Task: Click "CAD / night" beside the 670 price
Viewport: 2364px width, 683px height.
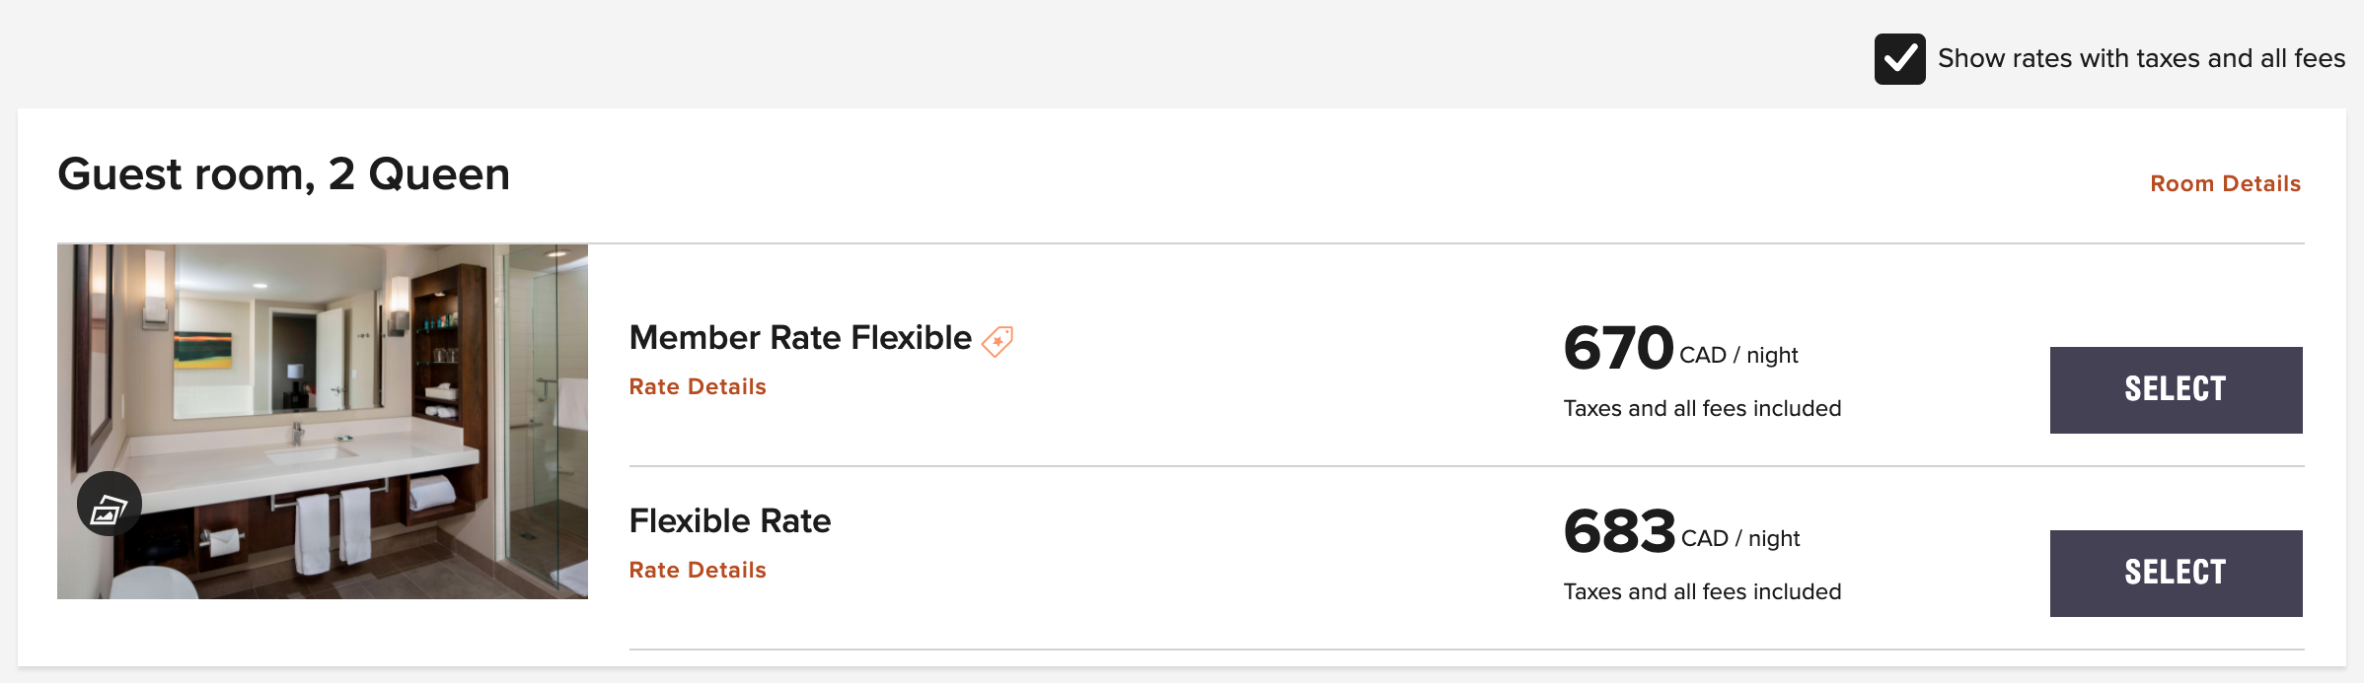Action: [1738, 355]
